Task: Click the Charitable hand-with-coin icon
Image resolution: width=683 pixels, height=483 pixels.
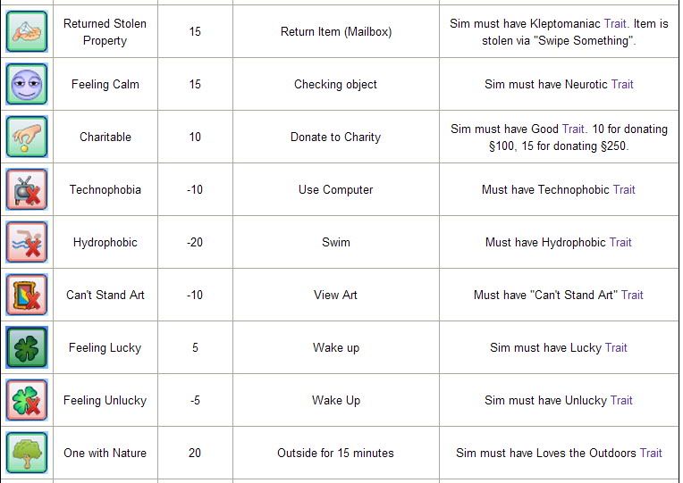Action: [27, 137]
